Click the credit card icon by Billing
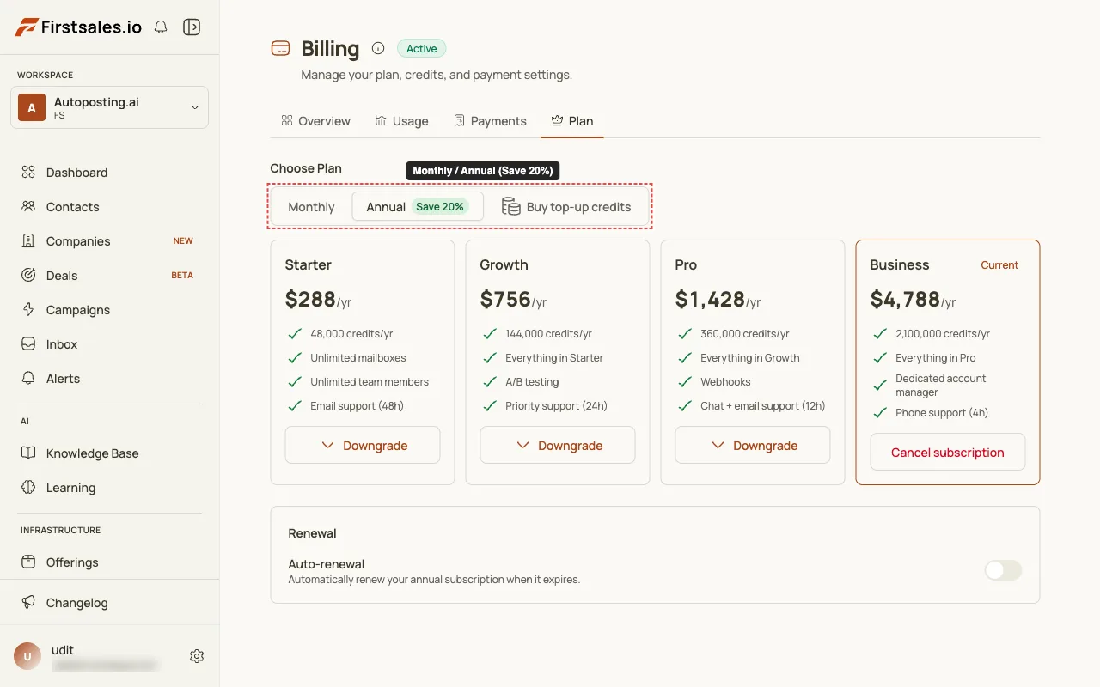The image size is (1100, 687). pyautogui.click(x=280, y=49)
